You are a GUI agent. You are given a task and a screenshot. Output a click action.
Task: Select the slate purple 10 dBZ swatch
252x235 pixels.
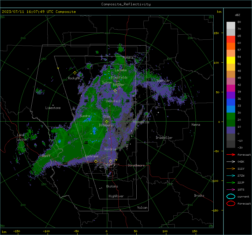[231, 130]
